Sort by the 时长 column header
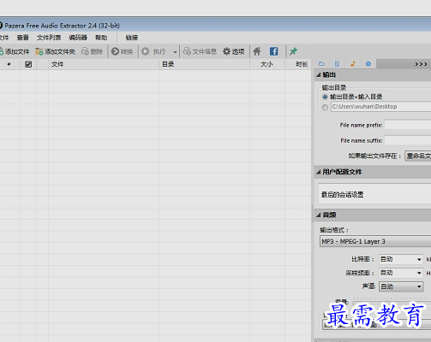 298,64
